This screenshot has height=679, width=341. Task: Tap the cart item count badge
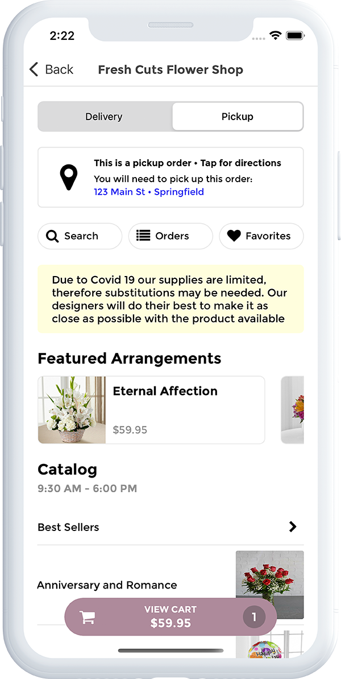click(254, 617)
